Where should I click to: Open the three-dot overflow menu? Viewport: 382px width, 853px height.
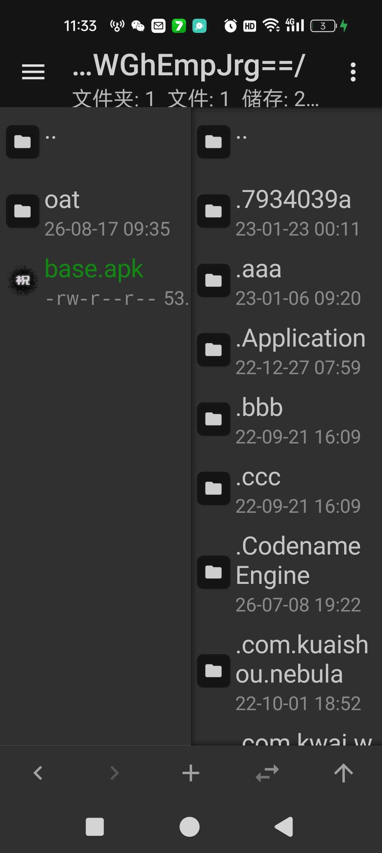pos(353,72)
